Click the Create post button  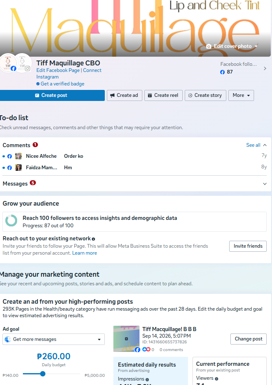tap(52, 95)
